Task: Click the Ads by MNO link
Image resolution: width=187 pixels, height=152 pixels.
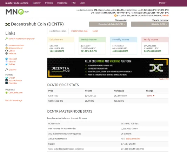Action: tap(164, 79)
